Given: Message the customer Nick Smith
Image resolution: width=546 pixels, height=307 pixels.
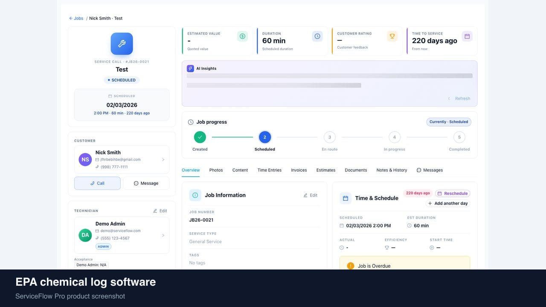Looking at the screenshot, I should 146,183.
